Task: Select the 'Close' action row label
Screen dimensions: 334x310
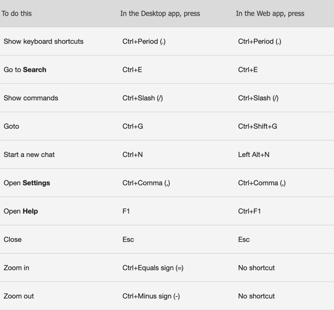Action: click(x=13, y=239)
